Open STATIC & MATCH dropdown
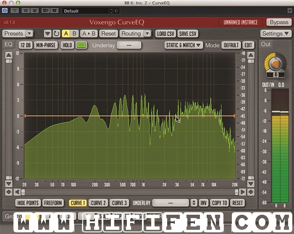 pos(184,45)
